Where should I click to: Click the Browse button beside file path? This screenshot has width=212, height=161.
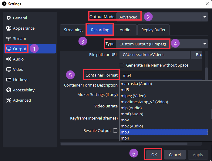click(196, 55)
